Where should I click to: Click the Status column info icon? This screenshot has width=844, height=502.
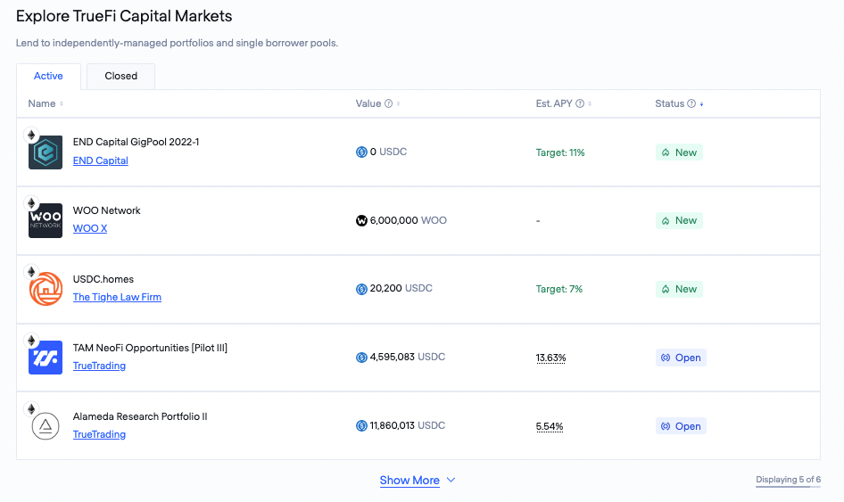click(691, 103)
